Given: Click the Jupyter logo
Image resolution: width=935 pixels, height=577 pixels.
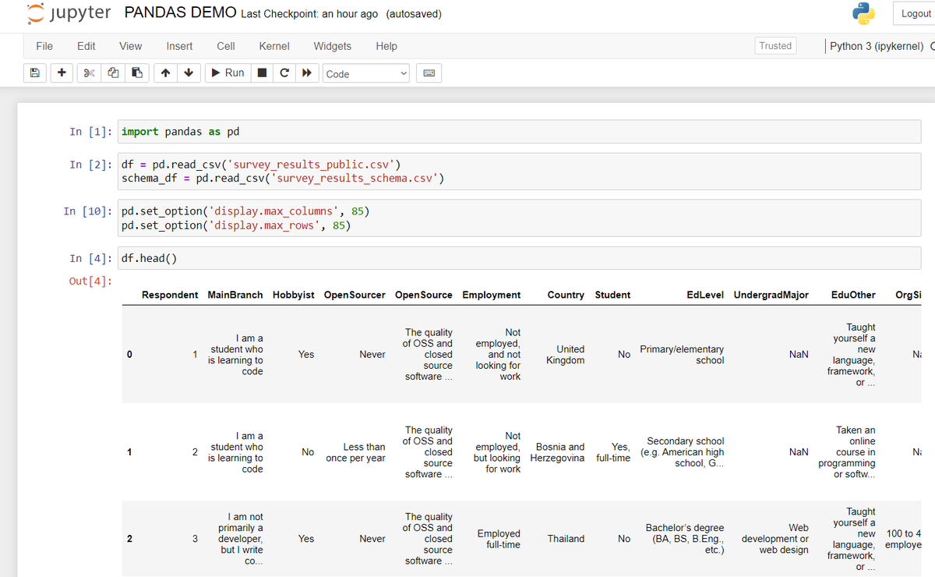Looking at the screenshot, I should (x=68, y=13).
